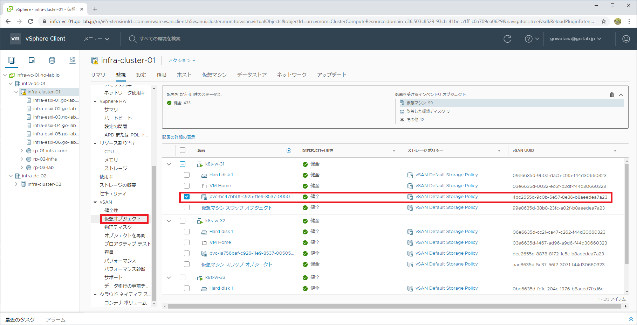637x325 pixels.
Task: Click the table vertical scrollbar
Action: (x=626, y=213)
